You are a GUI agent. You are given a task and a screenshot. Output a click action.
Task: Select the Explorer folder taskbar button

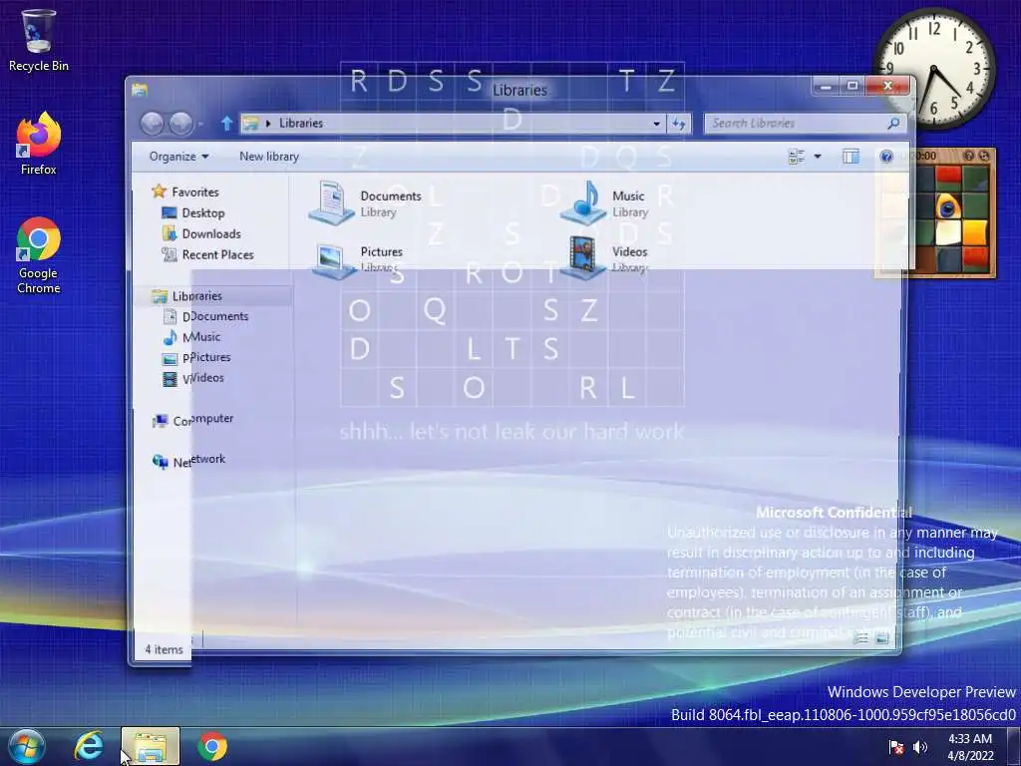pos(150,746)
